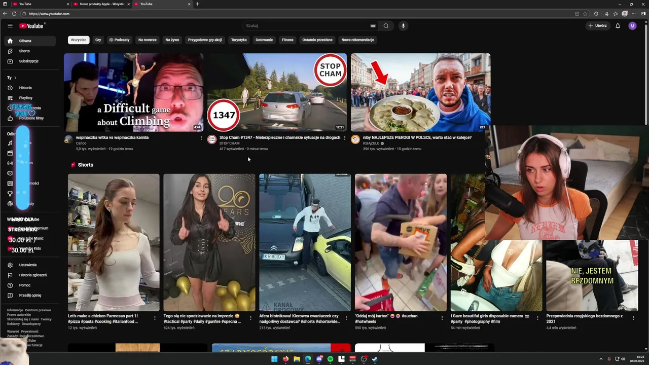Select Na nowe rekomendacje filter chip
Image resolution: width=649 pixels, height=365 pixels.
point(357,40)
